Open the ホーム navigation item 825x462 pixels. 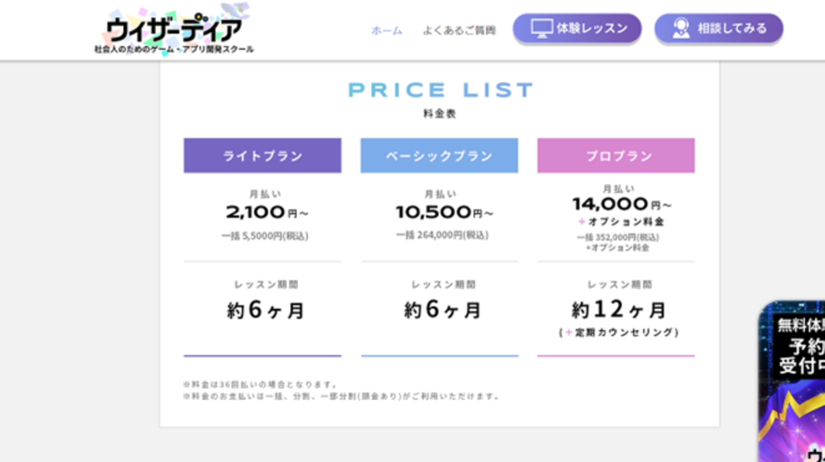[x=387, y=31]
